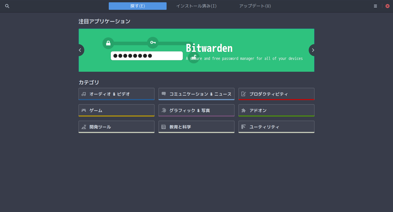Switch to the アップデート(U) tab
This screenshot has width=393, height=212.
[x=255, y=6]
